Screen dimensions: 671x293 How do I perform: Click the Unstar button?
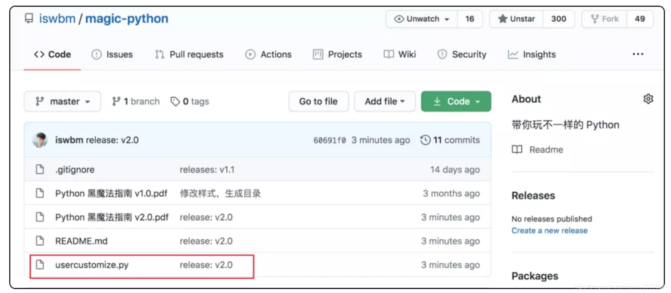click(x=516, y=19)
